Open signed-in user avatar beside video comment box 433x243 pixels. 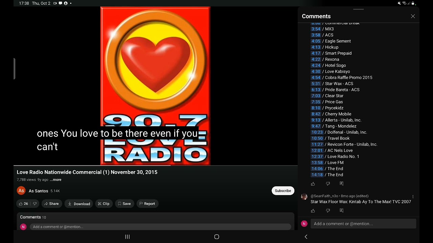click(23, 227)
